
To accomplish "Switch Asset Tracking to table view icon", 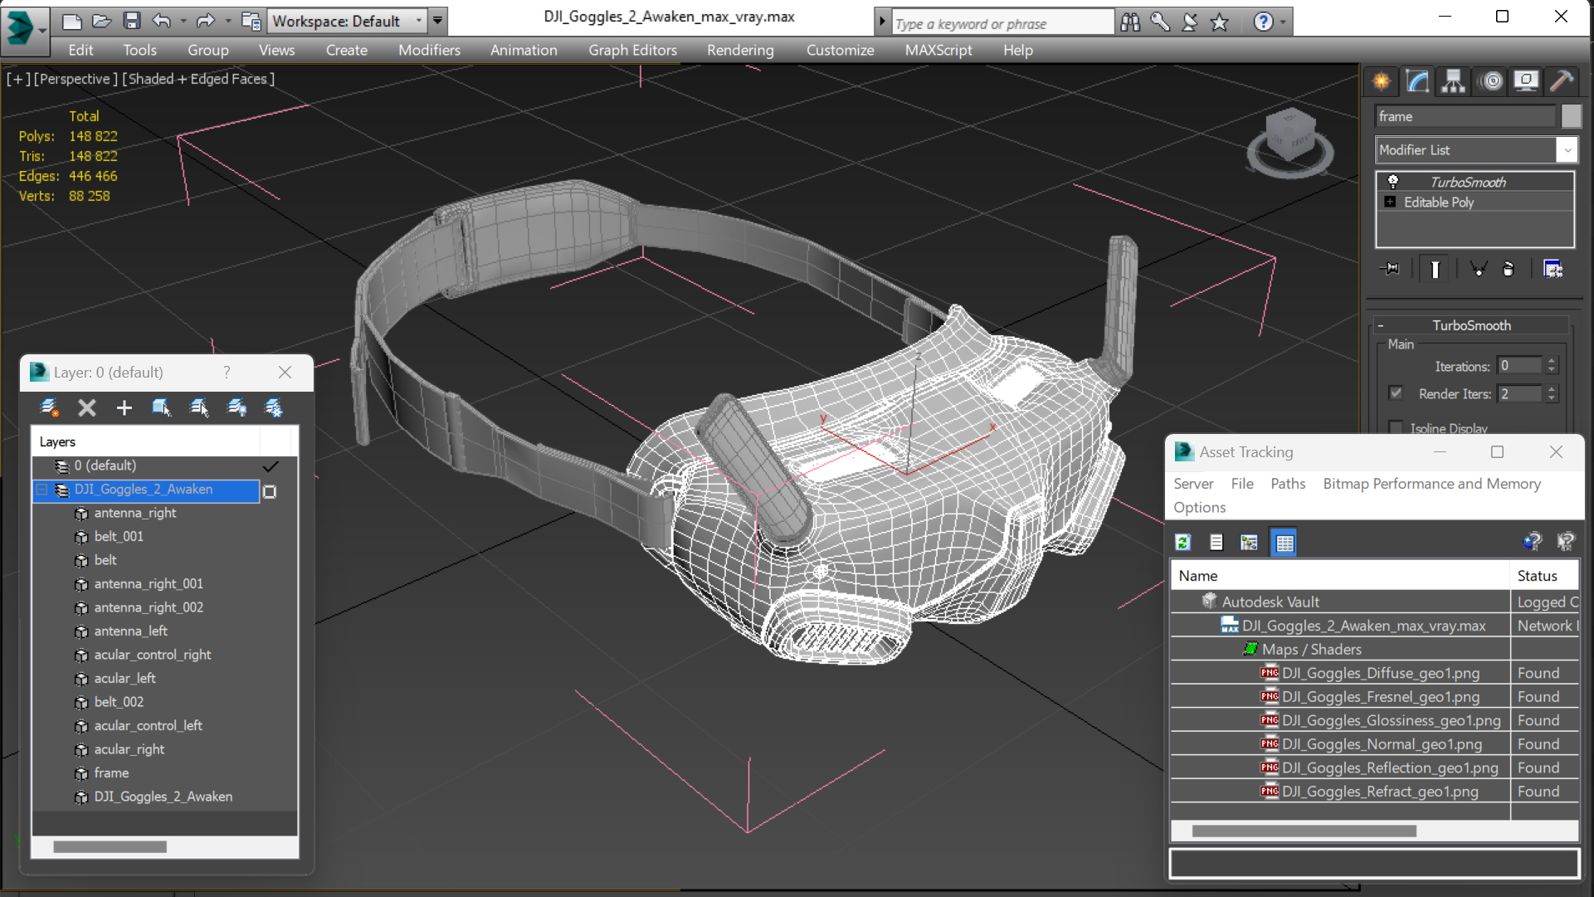I will click(1284, 543).
